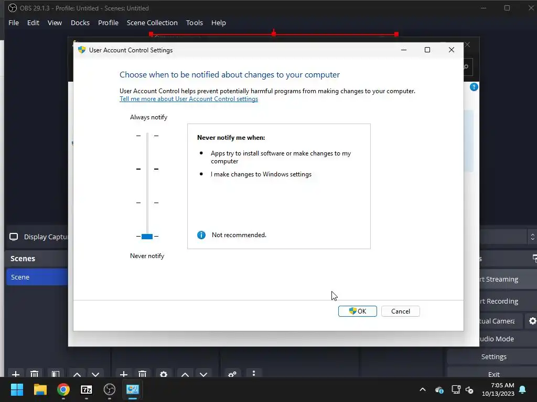
Task: Click the blue UAC slider thumb
Action: point(147,236)
